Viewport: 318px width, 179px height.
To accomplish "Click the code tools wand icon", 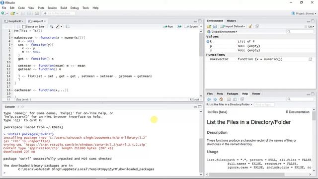I will [x=58, y=26].
